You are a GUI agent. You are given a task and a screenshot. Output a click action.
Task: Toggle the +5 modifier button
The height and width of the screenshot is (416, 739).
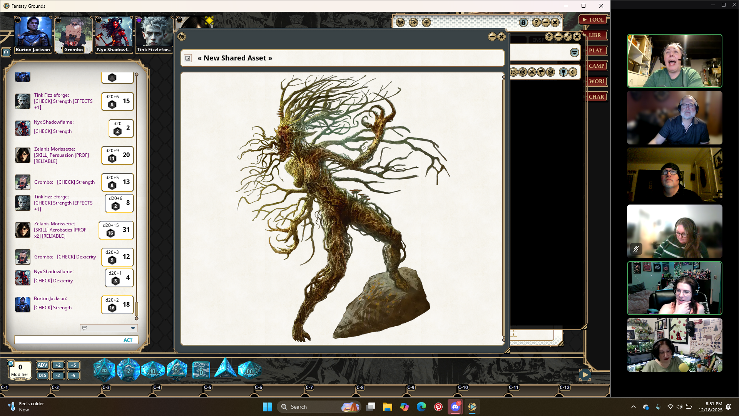73,365
